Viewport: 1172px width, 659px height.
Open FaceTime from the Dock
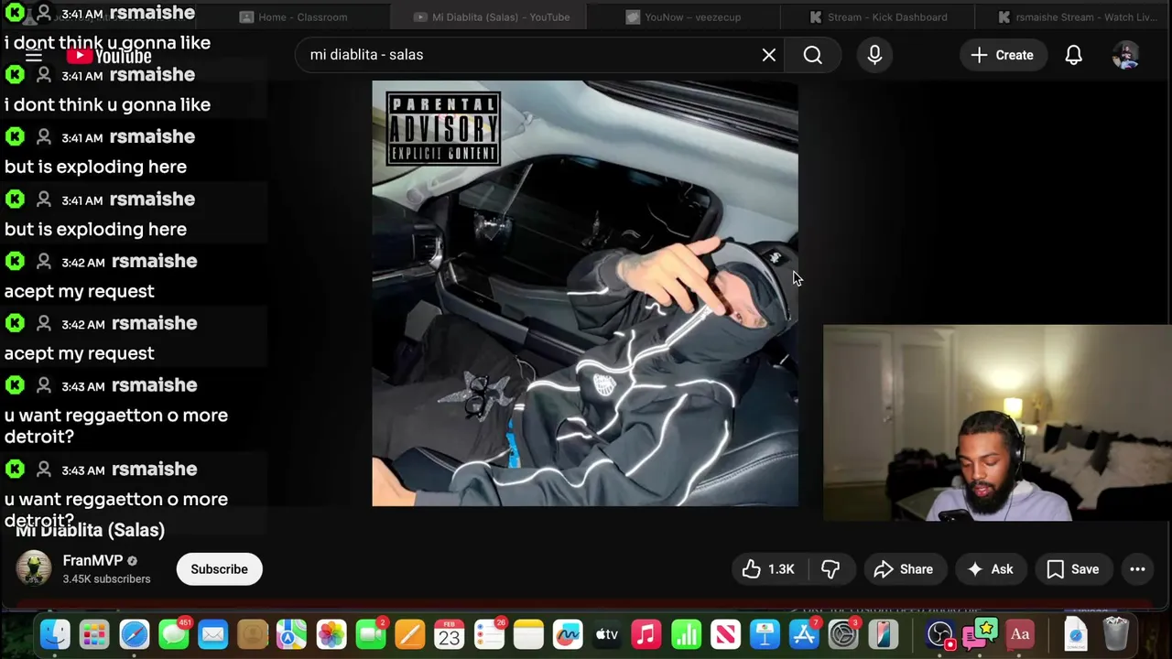(x=371, y=634)
